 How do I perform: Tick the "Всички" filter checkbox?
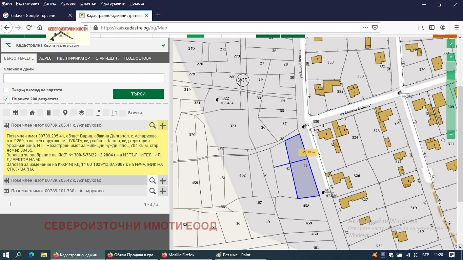click(123, 113)
